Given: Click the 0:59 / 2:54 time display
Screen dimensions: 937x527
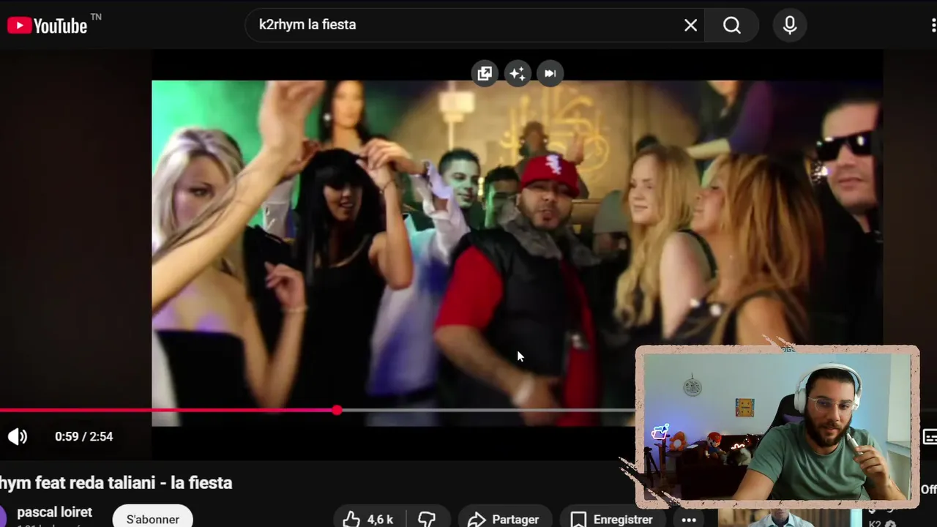Looking at the screenshot, I should coord(84,436).
